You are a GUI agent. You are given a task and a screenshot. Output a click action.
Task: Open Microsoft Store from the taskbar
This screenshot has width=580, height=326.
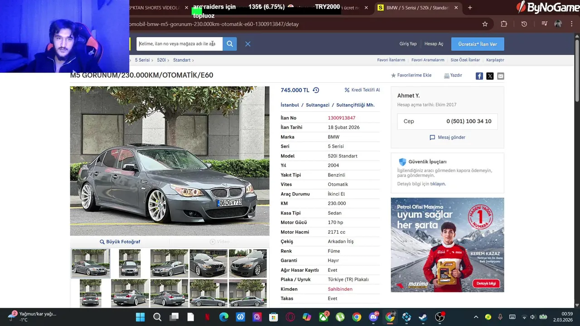click(274, 317)
